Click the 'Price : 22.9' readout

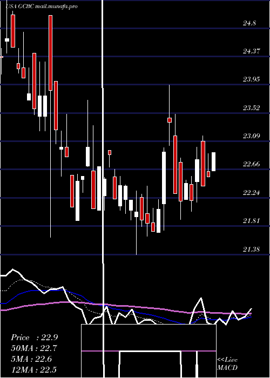tap(34, 337)
